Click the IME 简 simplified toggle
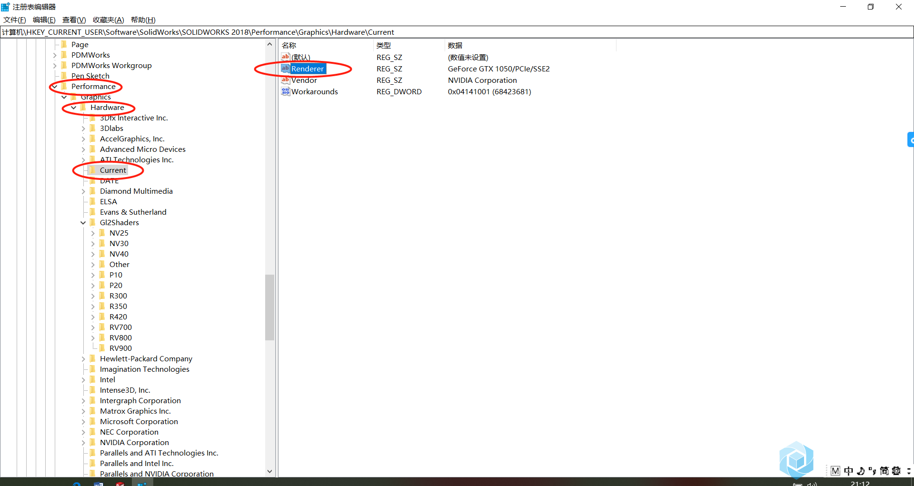The image size is (914, 486). point(884,471)
